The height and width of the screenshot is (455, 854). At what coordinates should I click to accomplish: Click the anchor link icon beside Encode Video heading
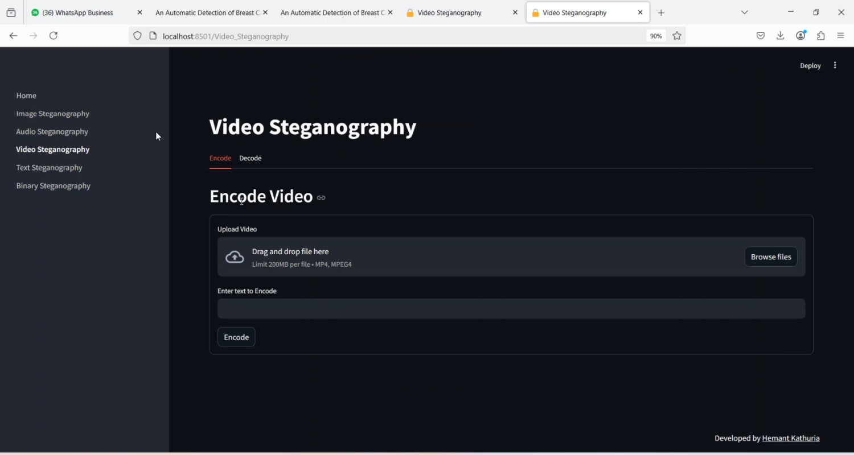pos(321,197)
